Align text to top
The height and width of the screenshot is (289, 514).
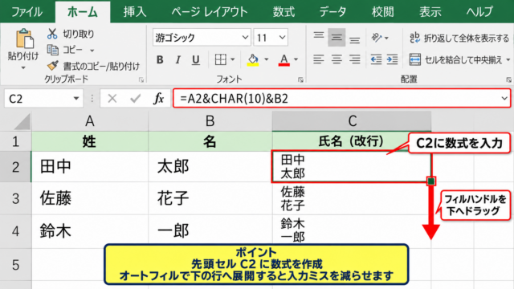tap(318, 35)
